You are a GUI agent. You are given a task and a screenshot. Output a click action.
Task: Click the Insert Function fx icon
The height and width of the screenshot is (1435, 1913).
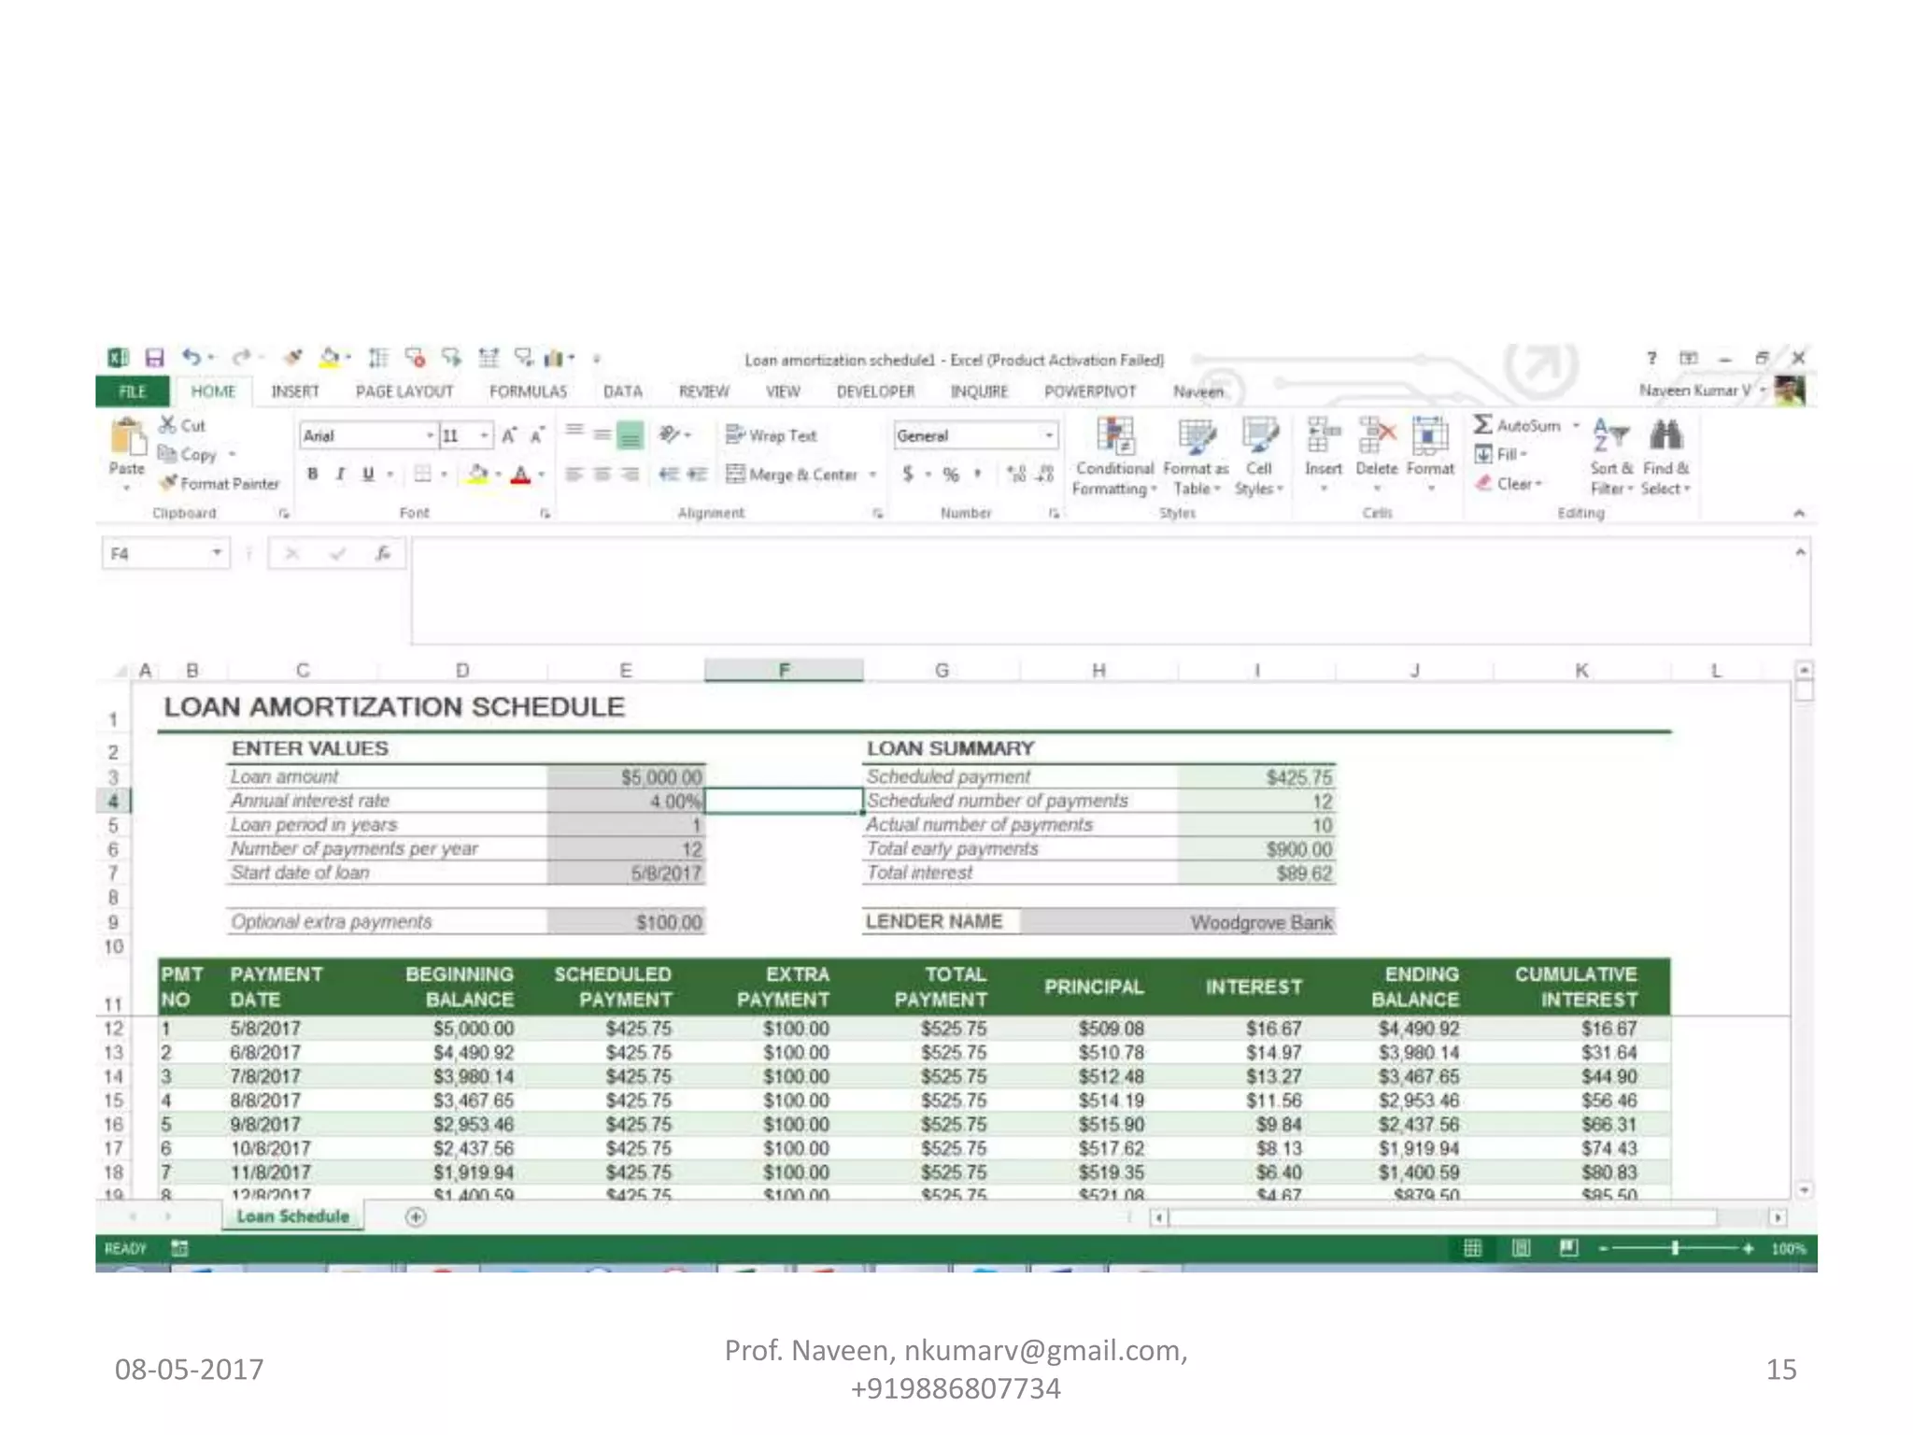pyautogui.click(x=383, y=554)
